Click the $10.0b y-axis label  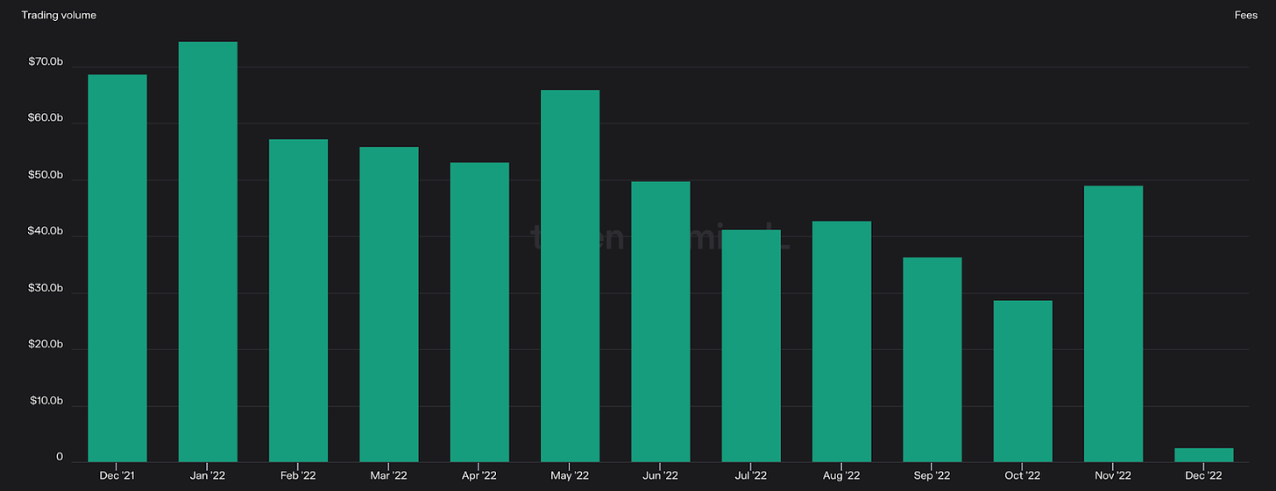coord(46,401)
